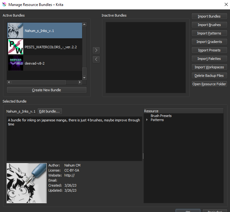This screenshot has height=212, width=230.
Task: Select Brush Presets in Resource tree
Action: [161, 116]
